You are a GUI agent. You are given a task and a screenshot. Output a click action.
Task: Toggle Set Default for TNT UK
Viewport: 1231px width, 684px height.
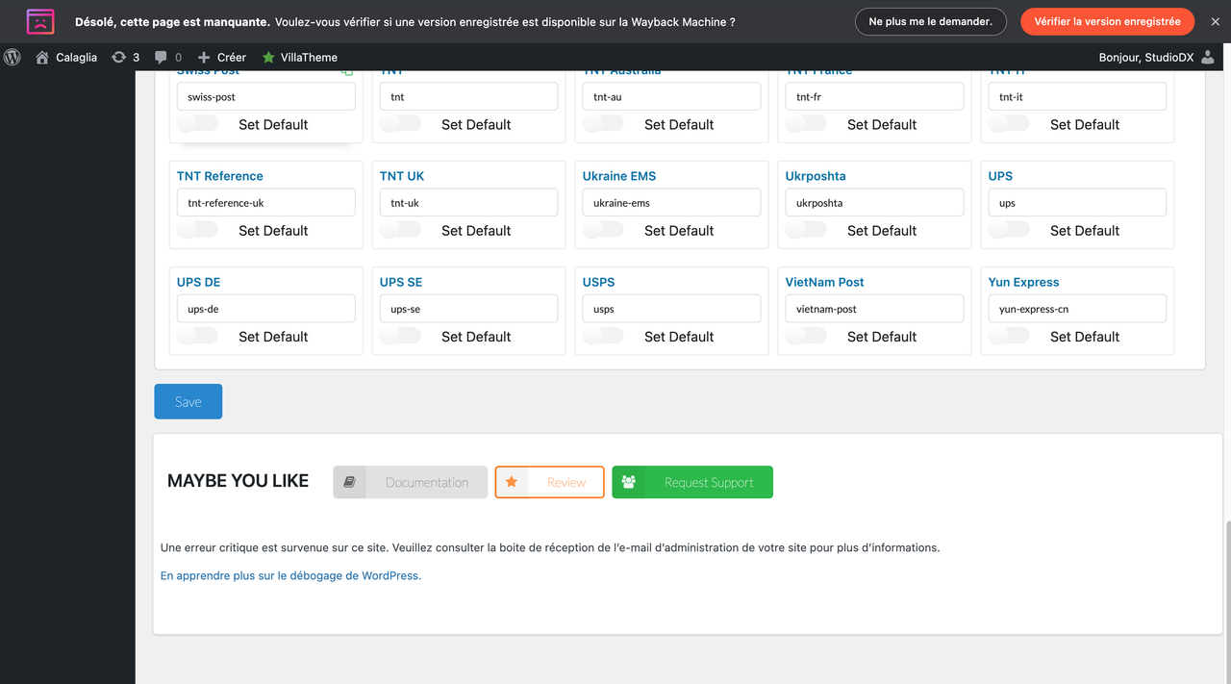point(400,229)
